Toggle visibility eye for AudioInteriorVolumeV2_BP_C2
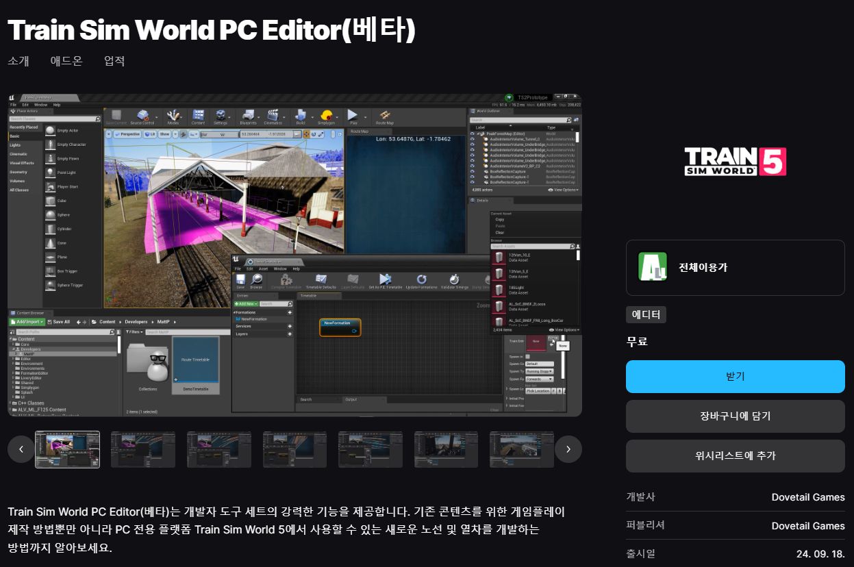The image size is (854, 567). (x=472, y=166)
